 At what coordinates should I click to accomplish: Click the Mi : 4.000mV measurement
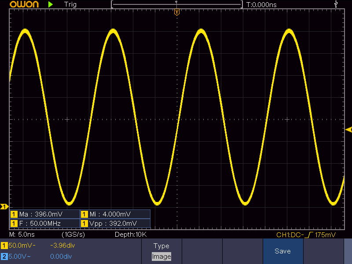coord(115,214)
